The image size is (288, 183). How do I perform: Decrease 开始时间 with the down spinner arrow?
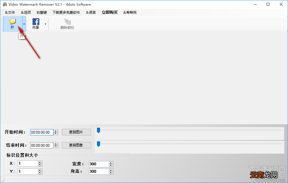click(56, 134)
